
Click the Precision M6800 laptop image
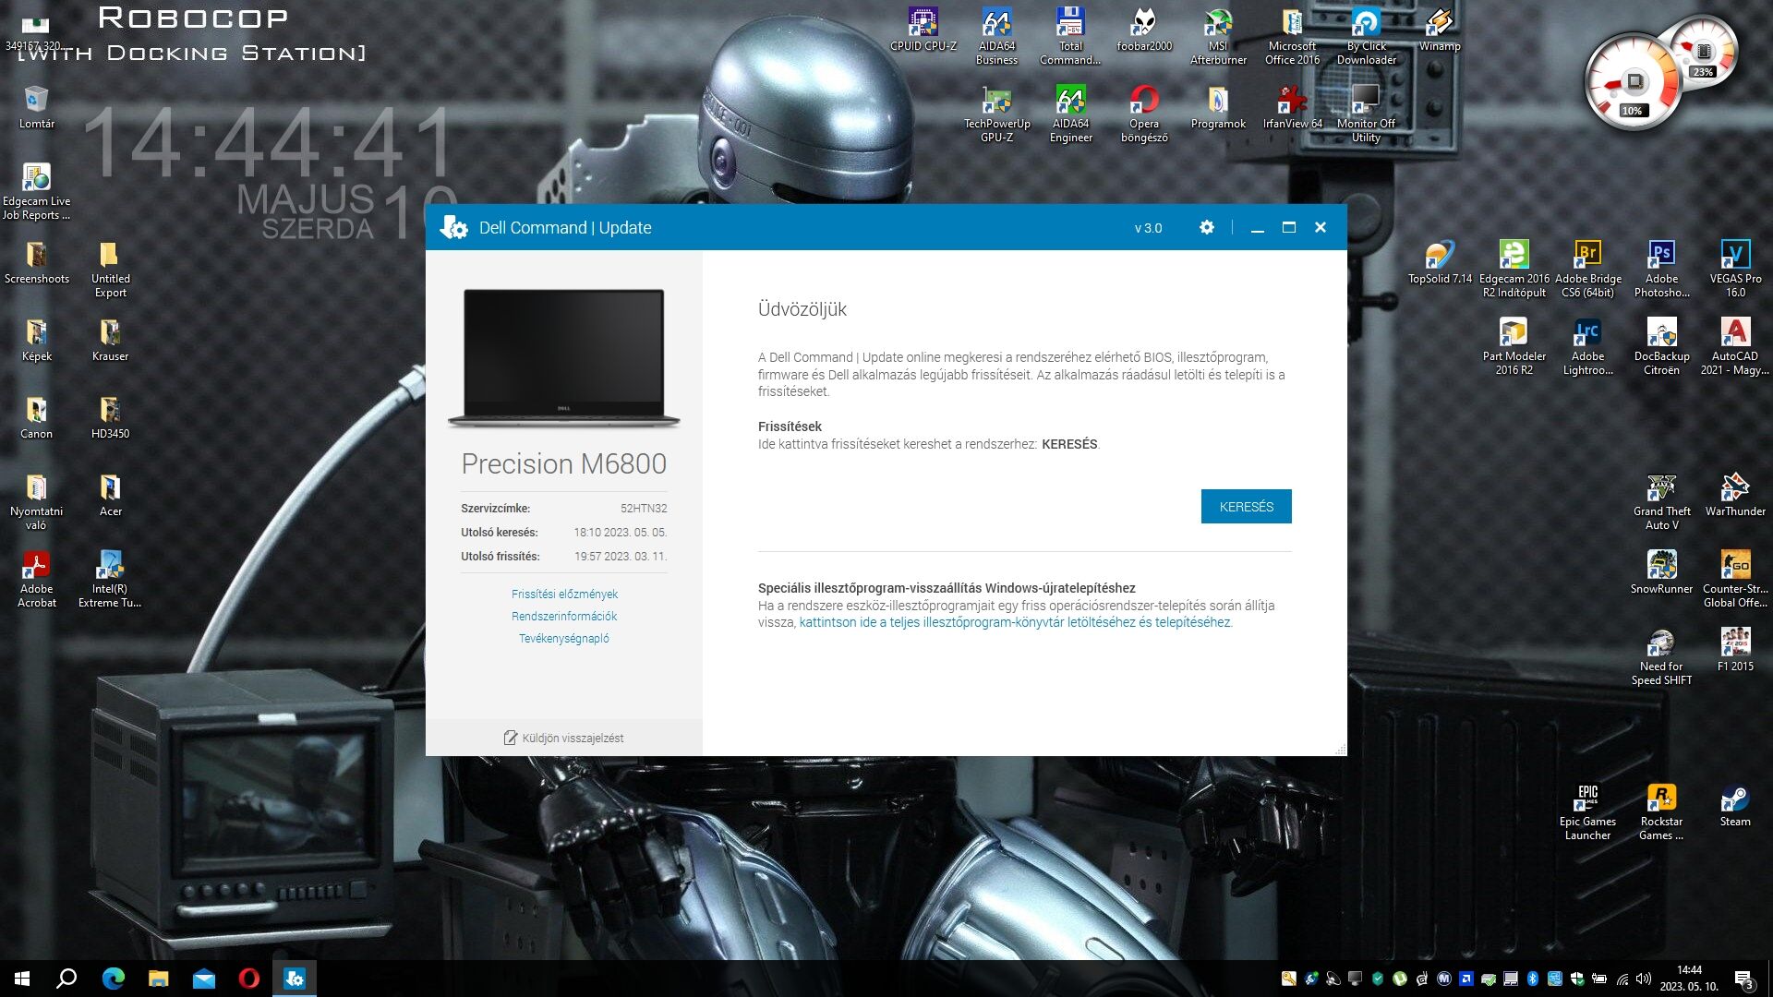[x=564, y=357]
